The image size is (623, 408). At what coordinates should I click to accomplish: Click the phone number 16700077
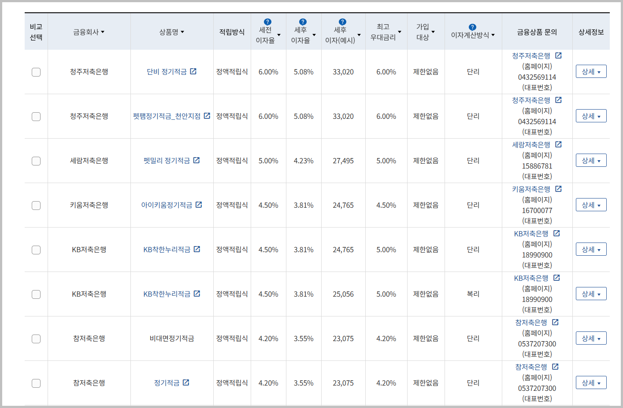point(537,210)
